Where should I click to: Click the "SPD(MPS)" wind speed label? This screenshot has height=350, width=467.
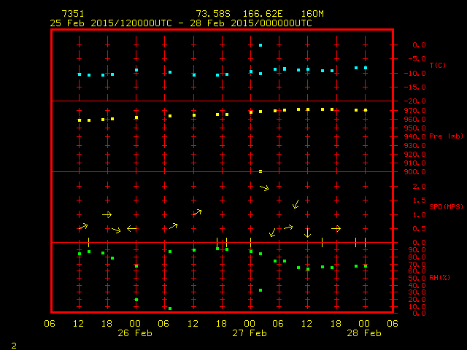pyautogui.click(x=446, y=207)
